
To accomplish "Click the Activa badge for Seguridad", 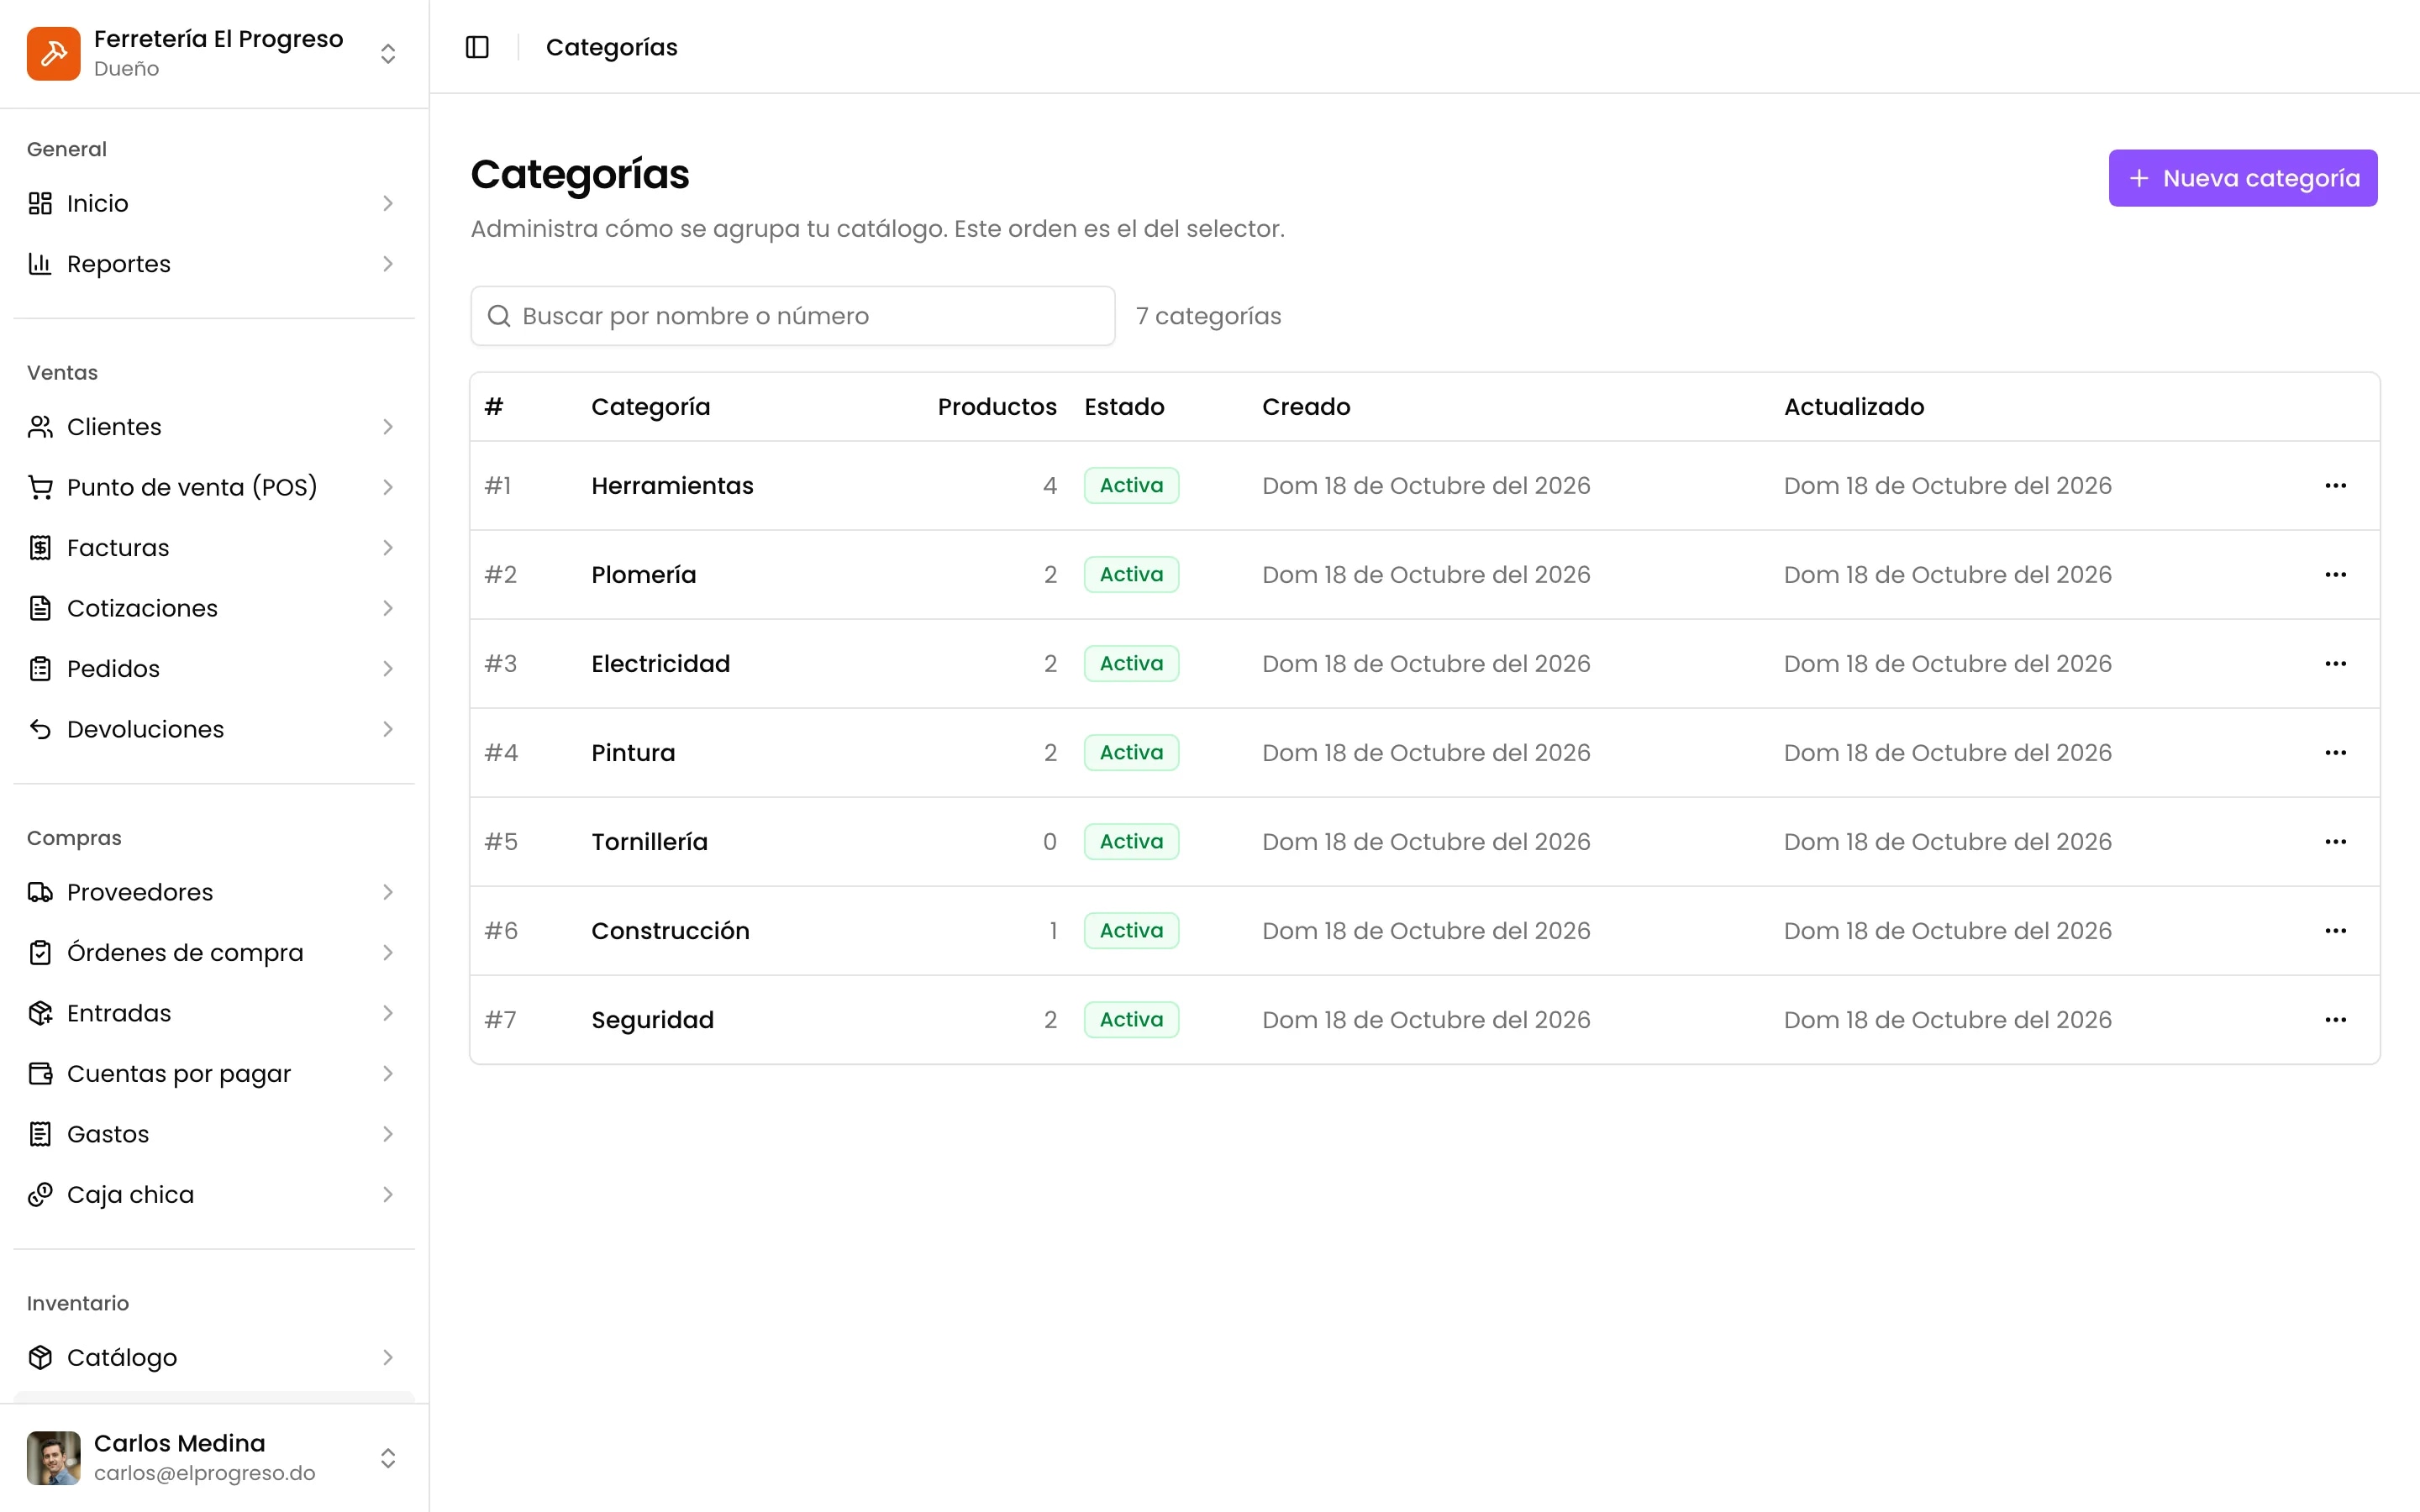I will point(1131,1020).
